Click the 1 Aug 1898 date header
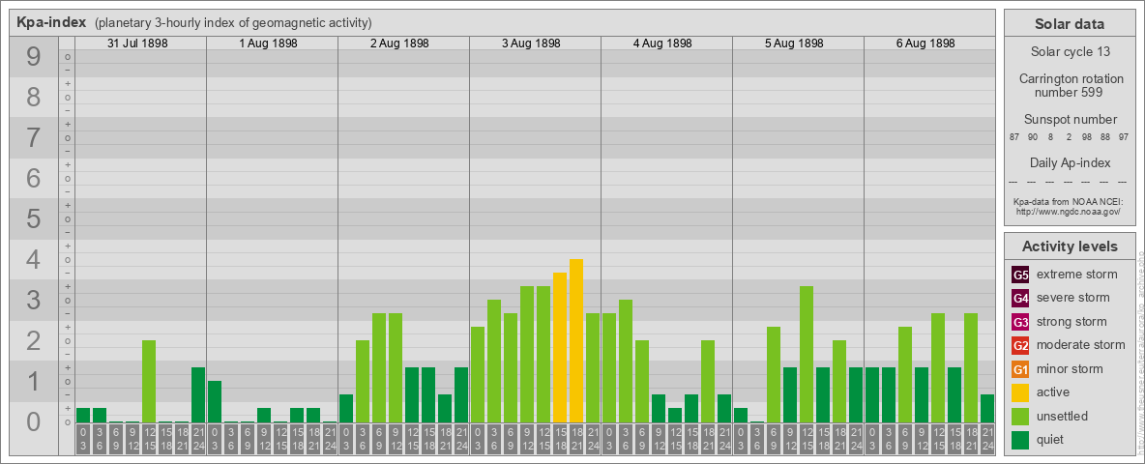The width and height of the screenshot is (1145, 464). 268,43
